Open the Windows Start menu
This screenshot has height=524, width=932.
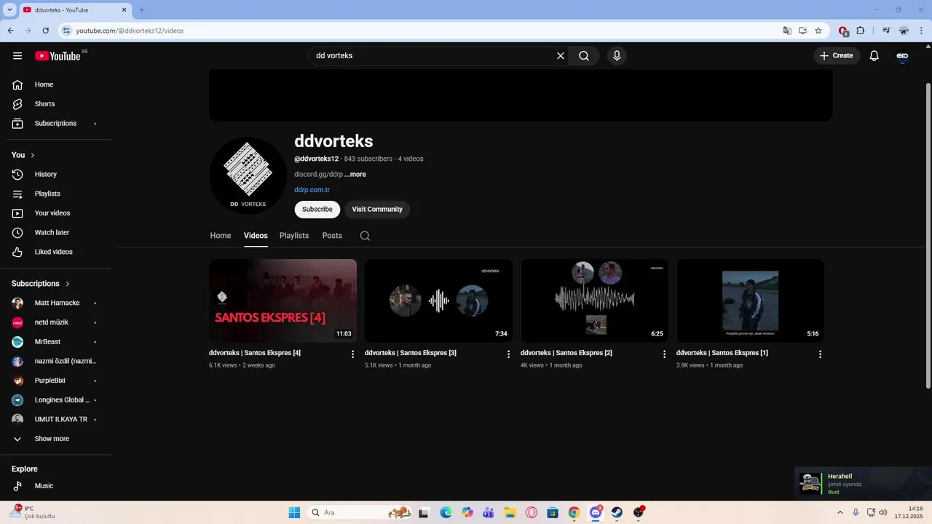pos(294,512)
